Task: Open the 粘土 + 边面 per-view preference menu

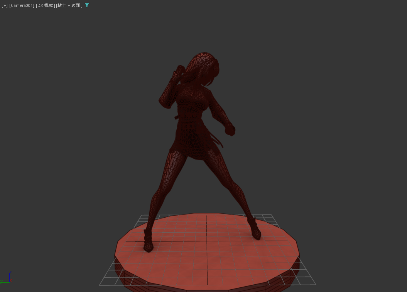Action: (69, 5)
